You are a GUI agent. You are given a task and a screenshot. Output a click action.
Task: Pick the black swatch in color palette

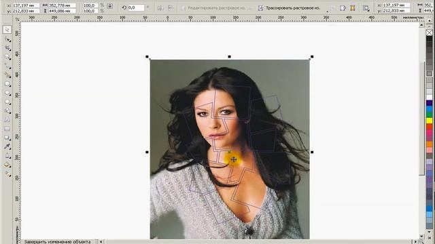point(429,39)
